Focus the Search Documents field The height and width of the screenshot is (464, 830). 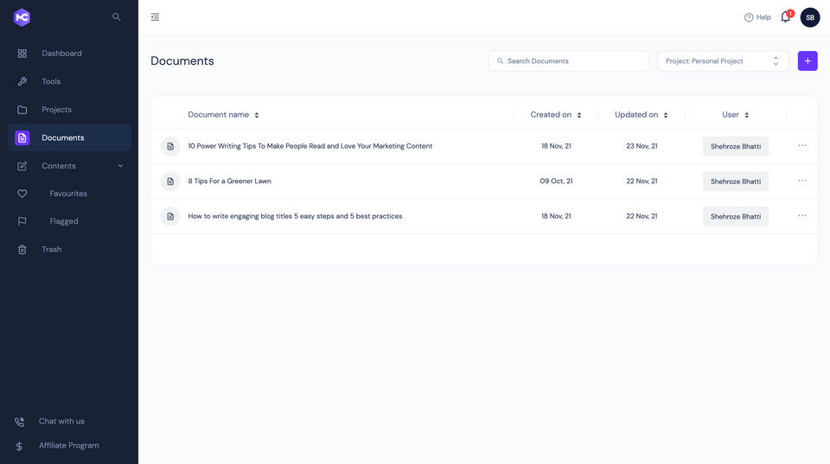point(569,60)
